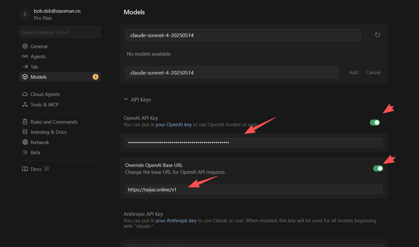Viewport: 419px width, 247px height.
Task: Click the masked OpenAI API key field
Action: coord(254,142)
